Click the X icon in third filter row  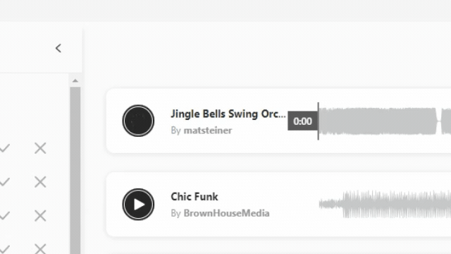[x=40, y=216]
